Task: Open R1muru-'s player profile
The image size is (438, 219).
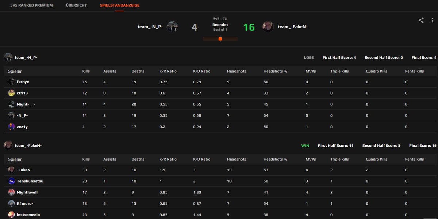Action: point(24,204)
